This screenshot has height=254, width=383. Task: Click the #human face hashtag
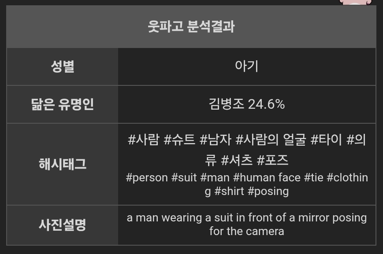coord(267,178)
